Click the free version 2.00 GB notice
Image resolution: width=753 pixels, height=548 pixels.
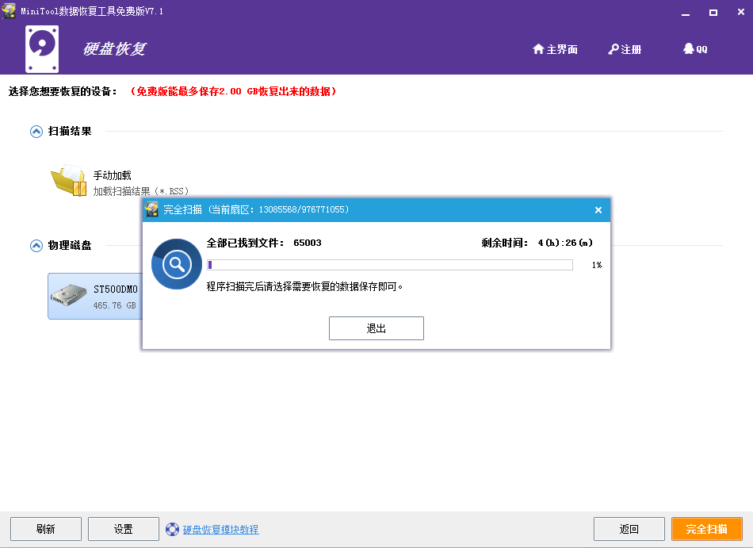[x=233, y=91]
